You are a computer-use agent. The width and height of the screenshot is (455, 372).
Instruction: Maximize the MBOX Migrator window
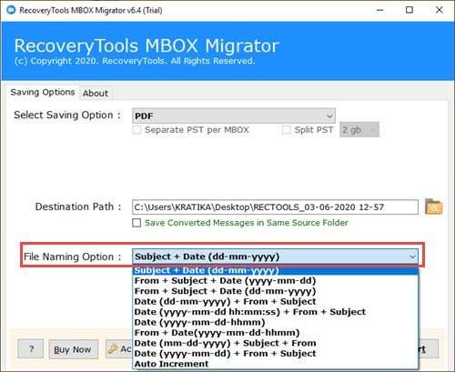pos(409,10)
